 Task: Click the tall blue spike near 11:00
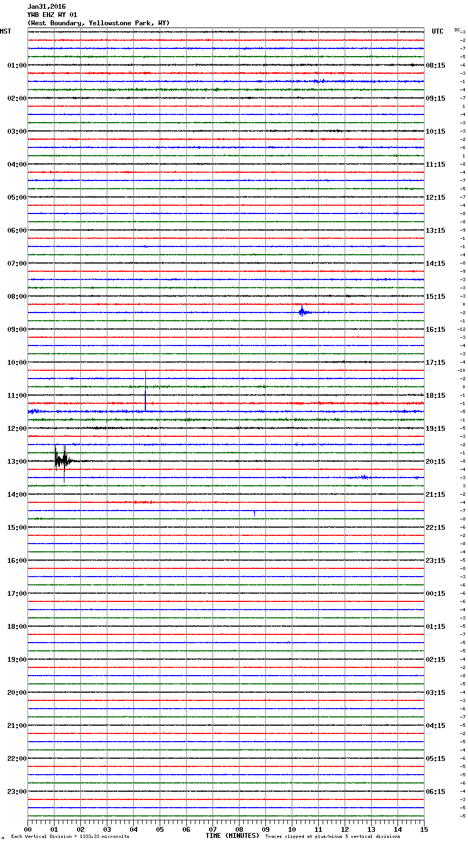point(145,391)
